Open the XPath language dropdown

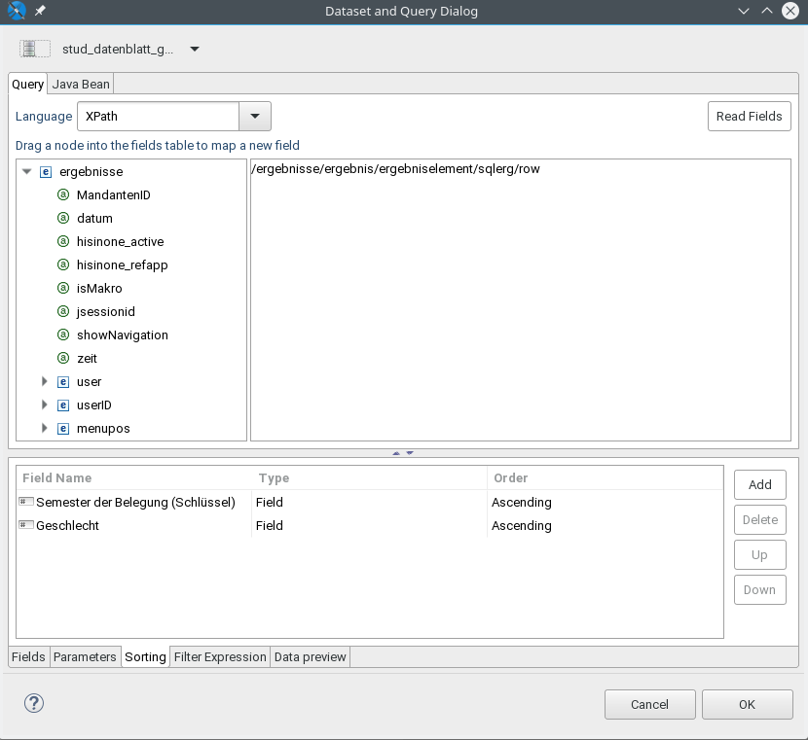[x=254, y=117]
